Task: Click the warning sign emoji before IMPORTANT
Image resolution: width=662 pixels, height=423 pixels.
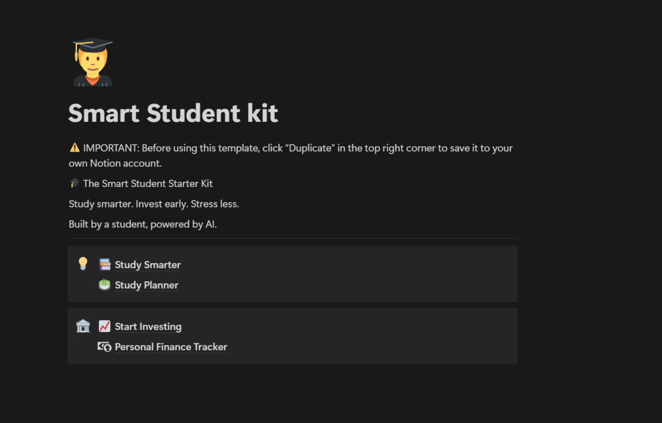Action: click(x=74, y=148)
